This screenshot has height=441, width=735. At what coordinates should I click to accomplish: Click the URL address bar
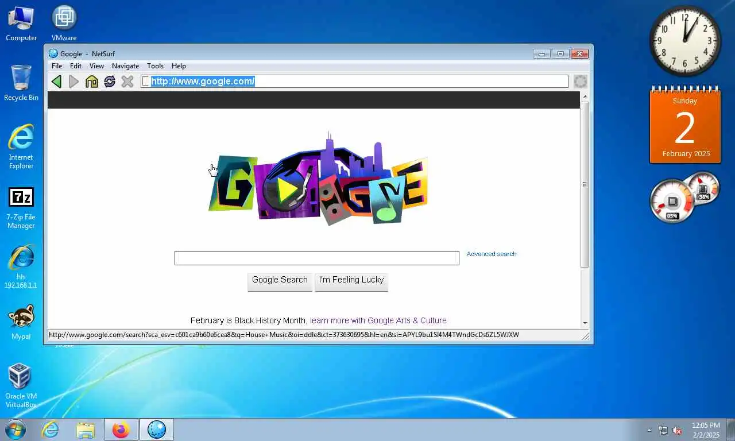pos(354,82)
